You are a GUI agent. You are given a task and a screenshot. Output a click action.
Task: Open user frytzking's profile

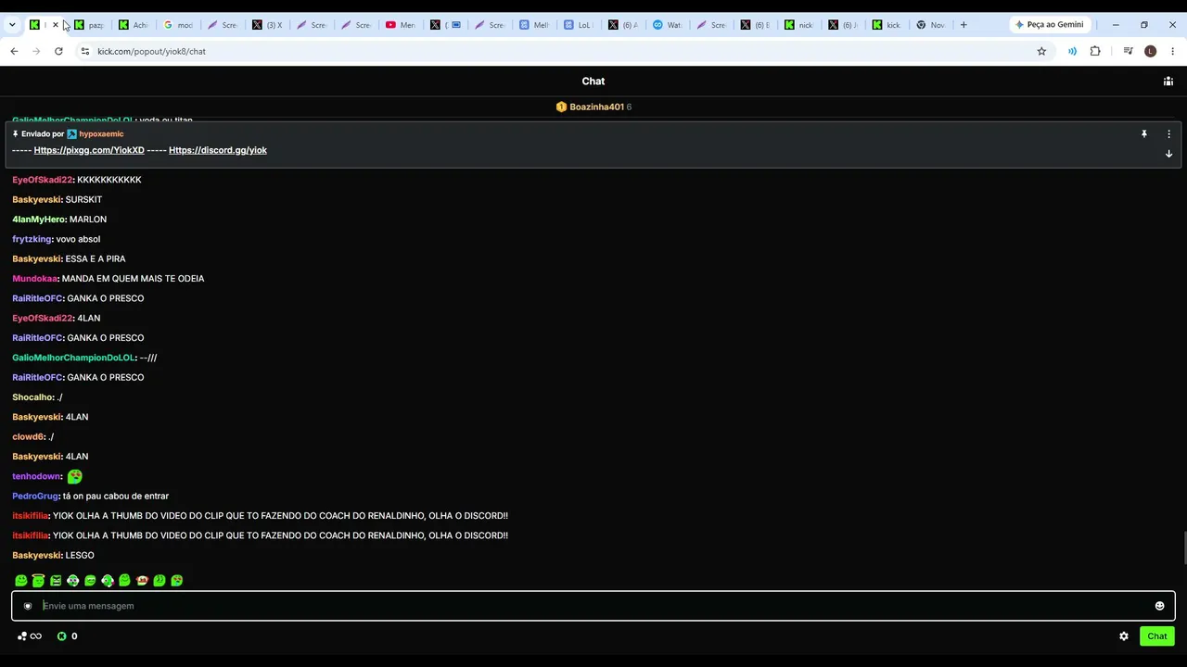coord(32,239)
